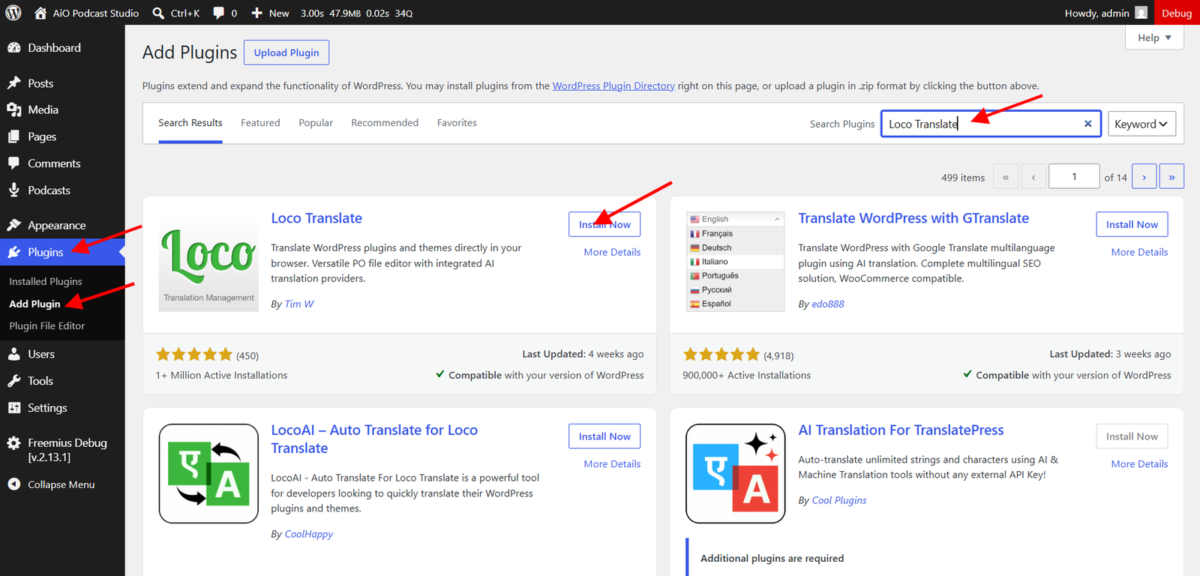
Task: Open Plugin File Editor submenu item
Action: 47,325
